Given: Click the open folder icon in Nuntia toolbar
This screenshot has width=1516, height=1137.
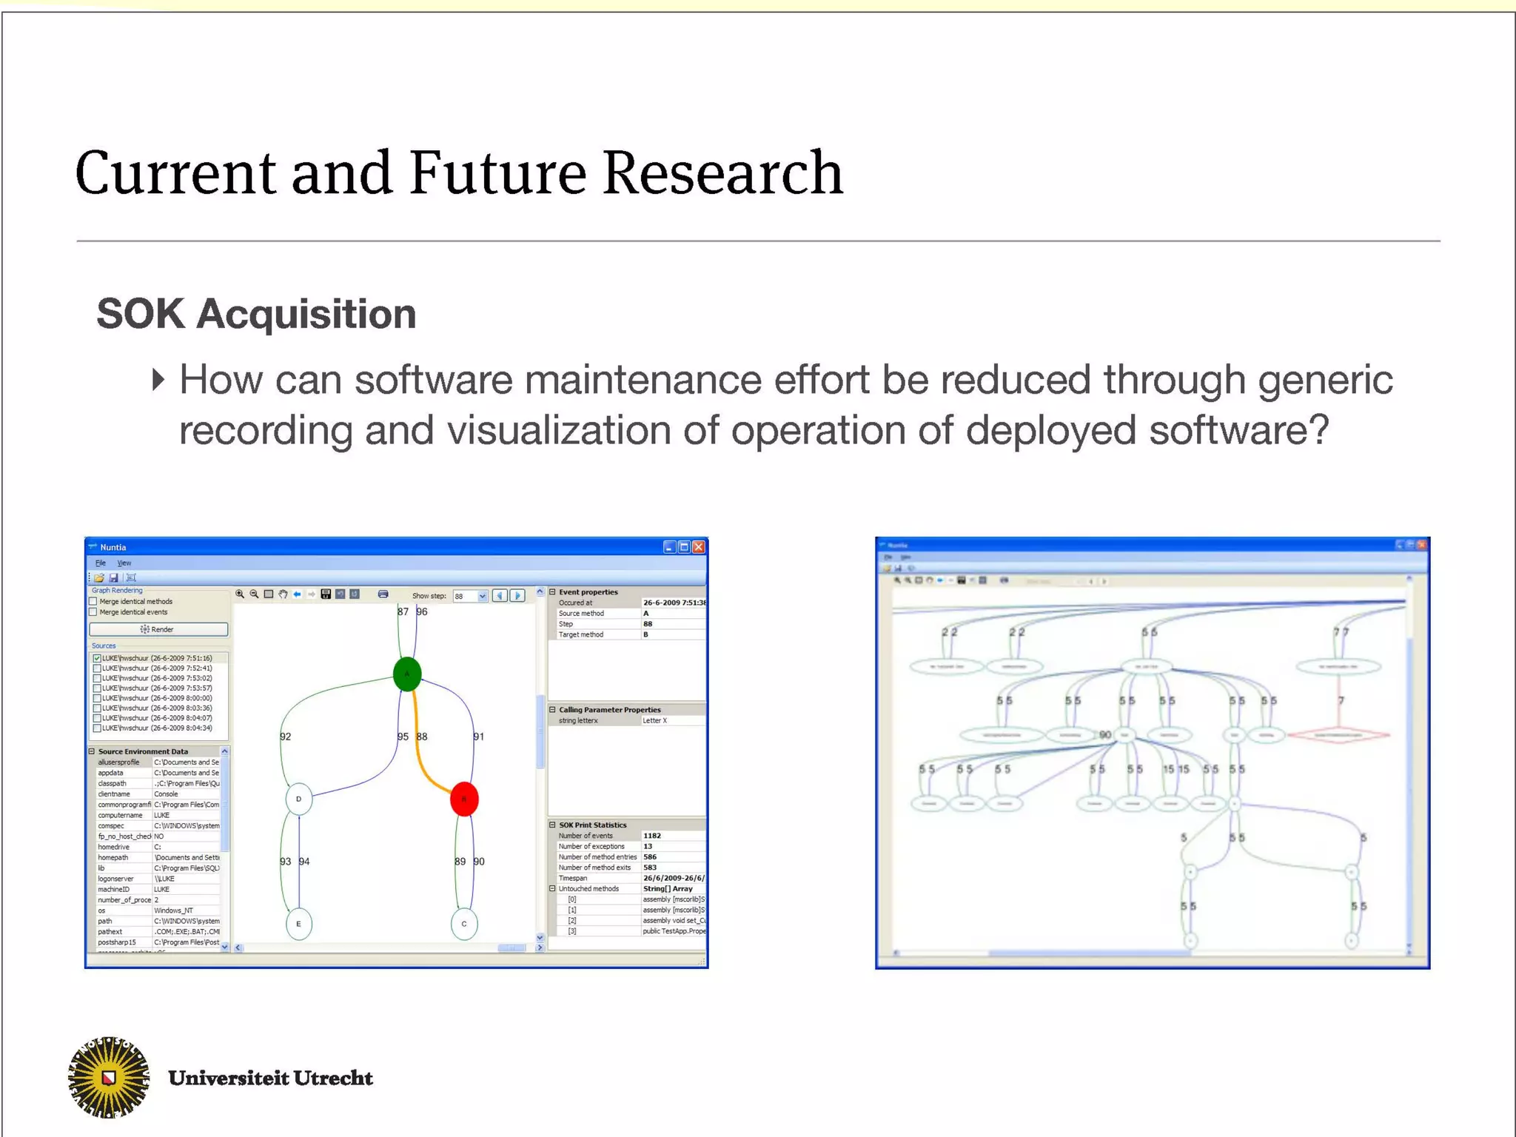Looking at the screenshot, I should (x=98, y=577).
